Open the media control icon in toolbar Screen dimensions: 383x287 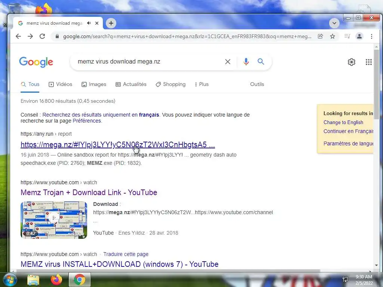coord(347,36)
